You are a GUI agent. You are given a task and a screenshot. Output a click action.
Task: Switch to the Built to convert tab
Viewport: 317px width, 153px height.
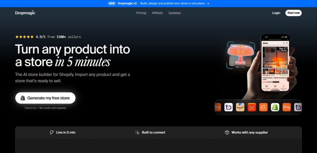[x=150, y=132]
